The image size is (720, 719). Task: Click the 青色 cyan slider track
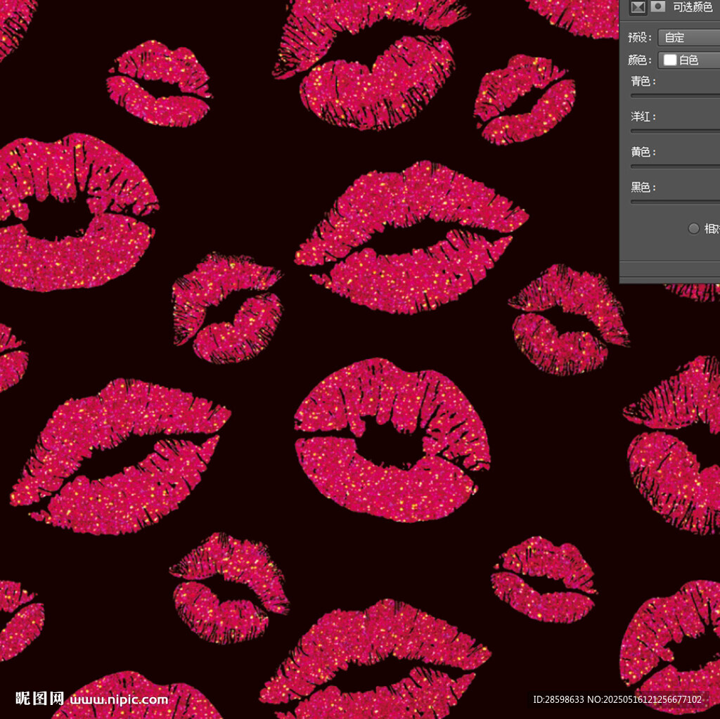coord(676,96)
